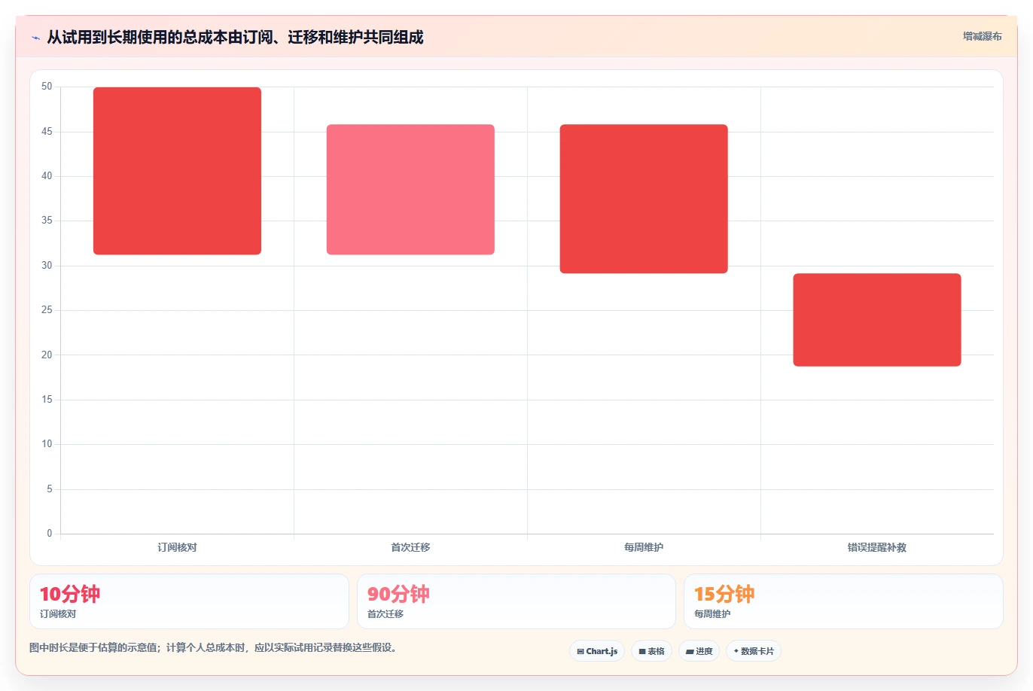
Task: Click the y-axis value 50
Action: tap(47, 87)
